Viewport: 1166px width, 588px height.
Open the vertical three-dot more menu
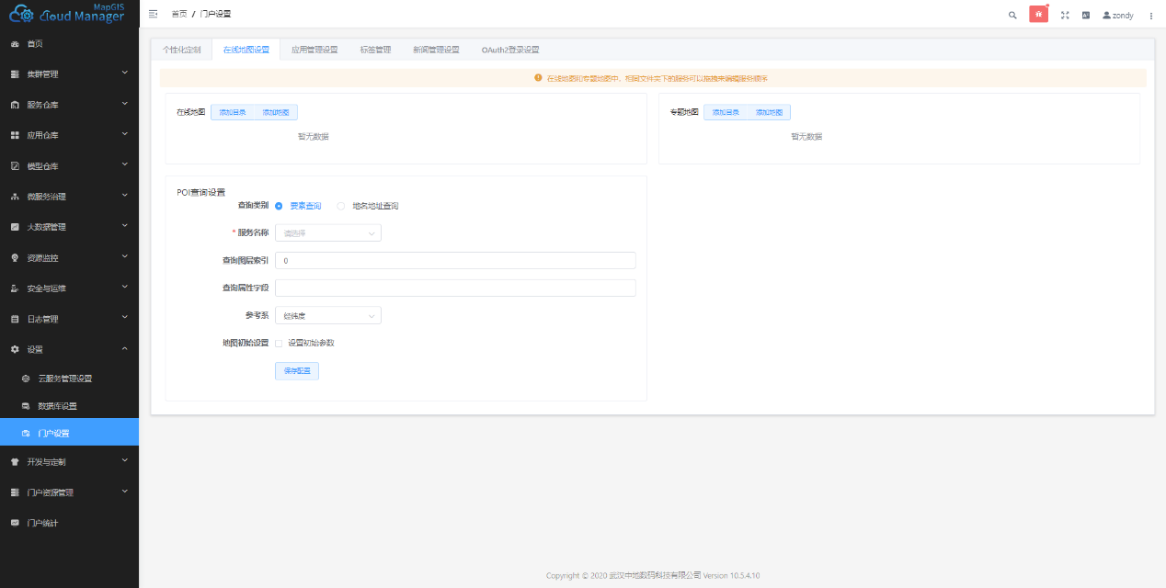[x=1150, y=15]
